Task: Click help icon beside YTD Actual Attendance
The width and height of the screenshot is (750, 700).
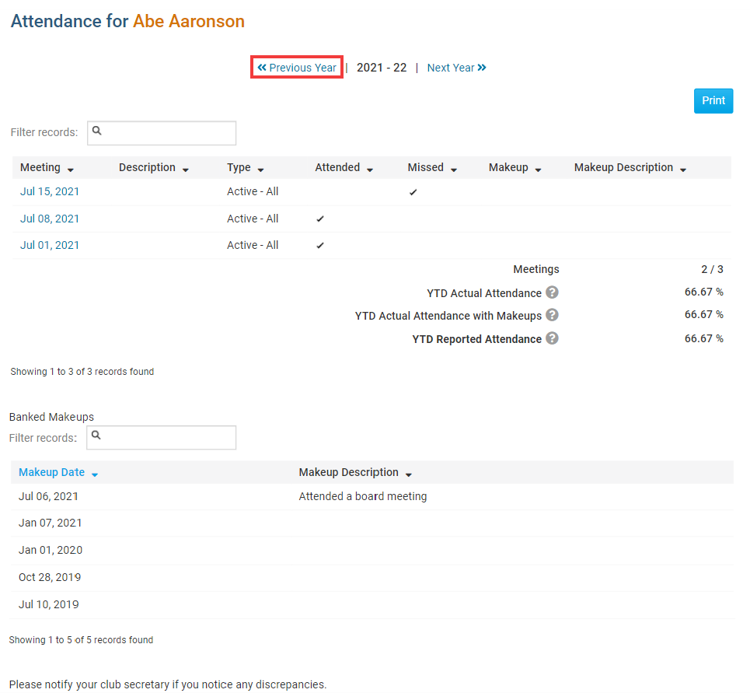Action: point(552,292)
